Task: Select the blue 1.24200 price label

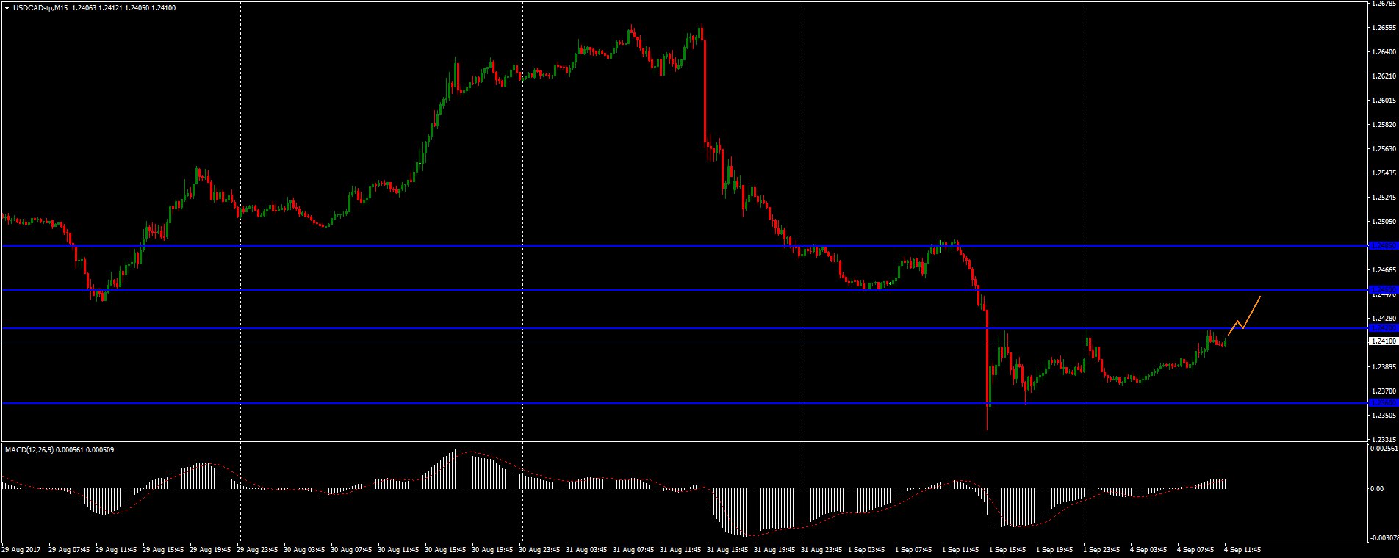Action: [1383, 328]
